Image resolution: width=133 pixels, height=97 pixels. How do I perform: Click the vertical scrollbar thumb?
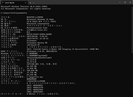point(132,30)
